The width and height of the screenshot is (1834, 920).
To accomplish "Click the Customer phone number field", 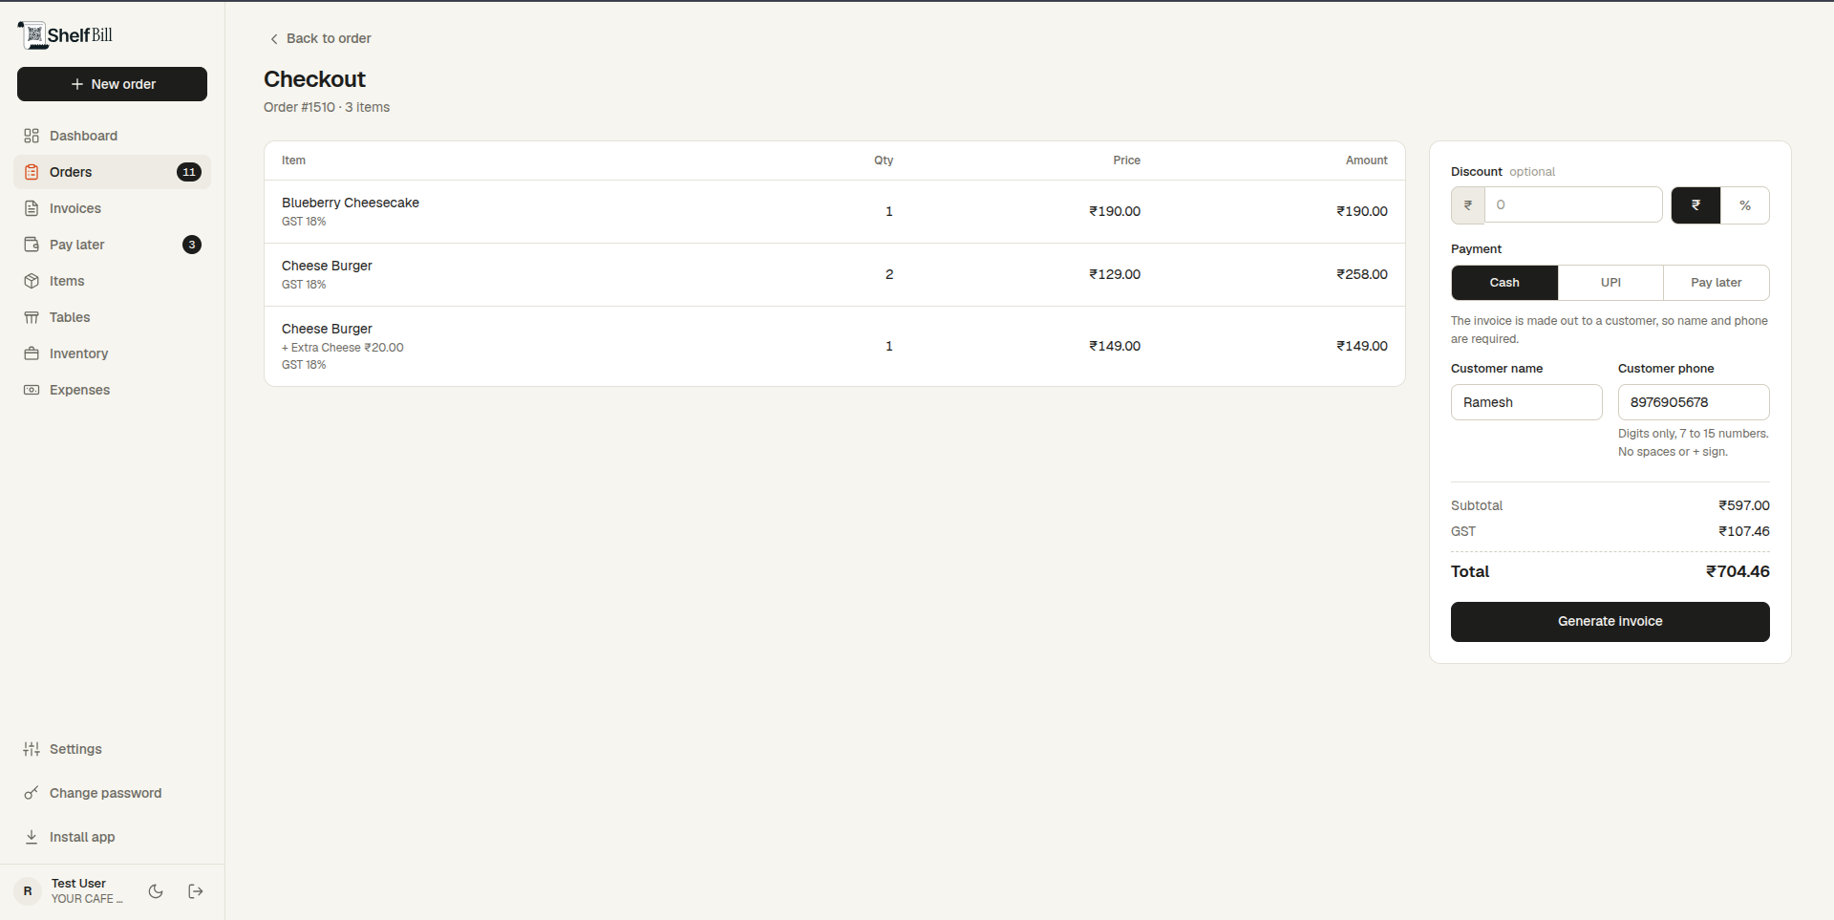I will (1694, 402).
